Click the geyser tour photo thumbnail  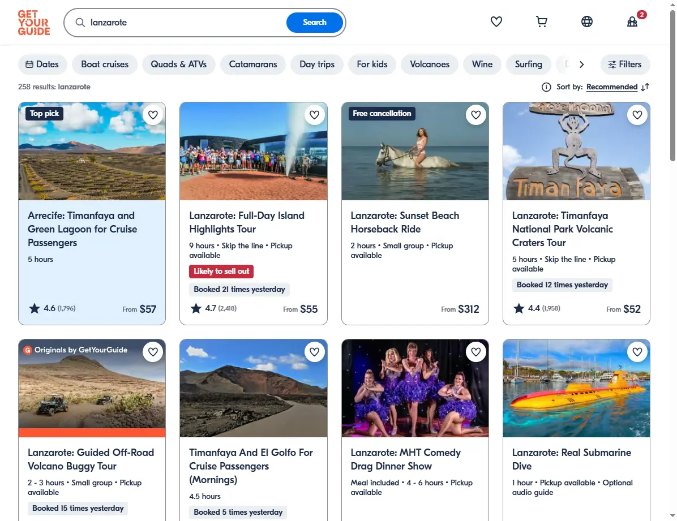pyautogui.click(x=254, y=151)
